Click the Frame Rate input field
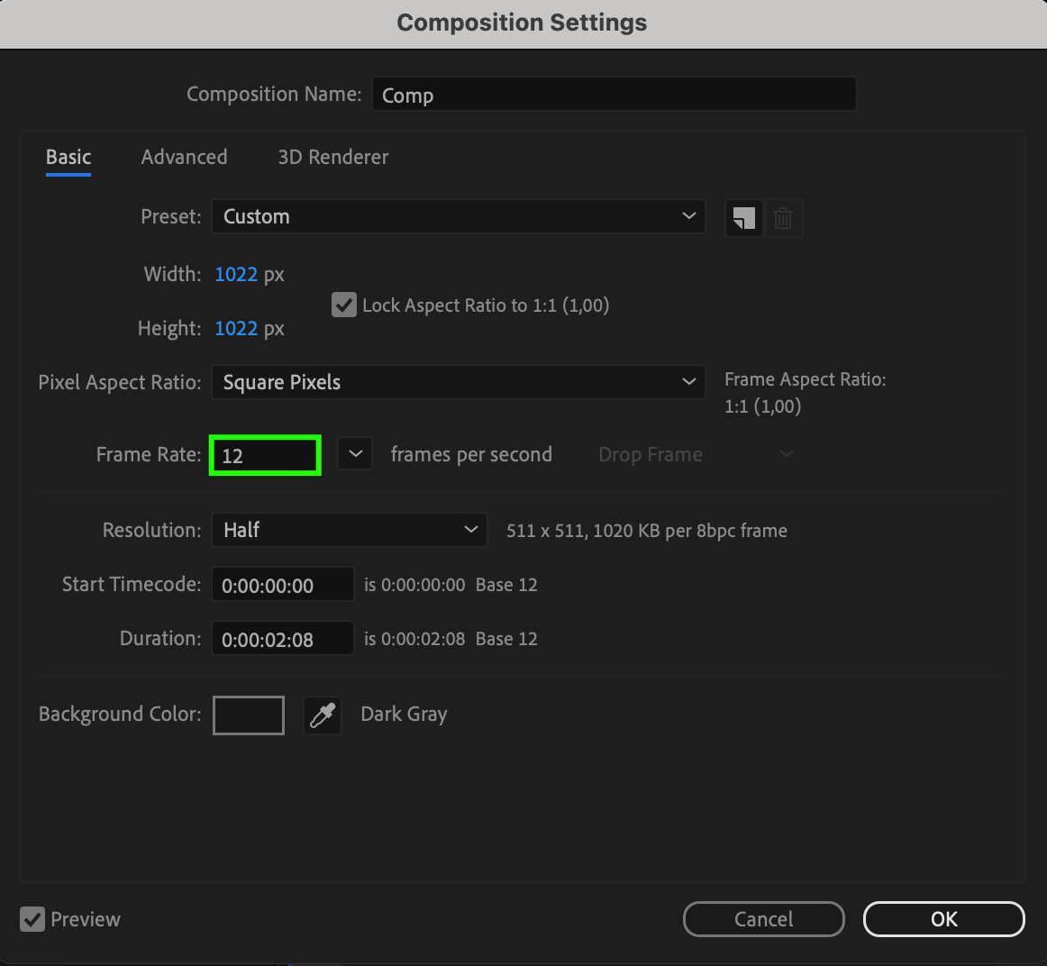Screen dimensions: 1047x966 click(x=265, y=455)
